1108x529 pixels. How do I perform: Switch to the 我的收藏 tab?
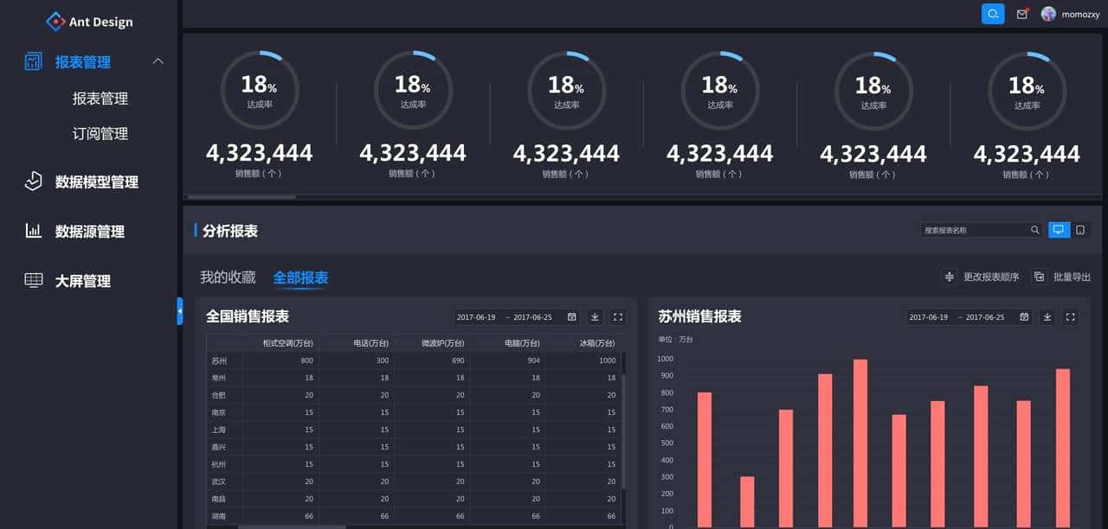[x=228, y=277]
